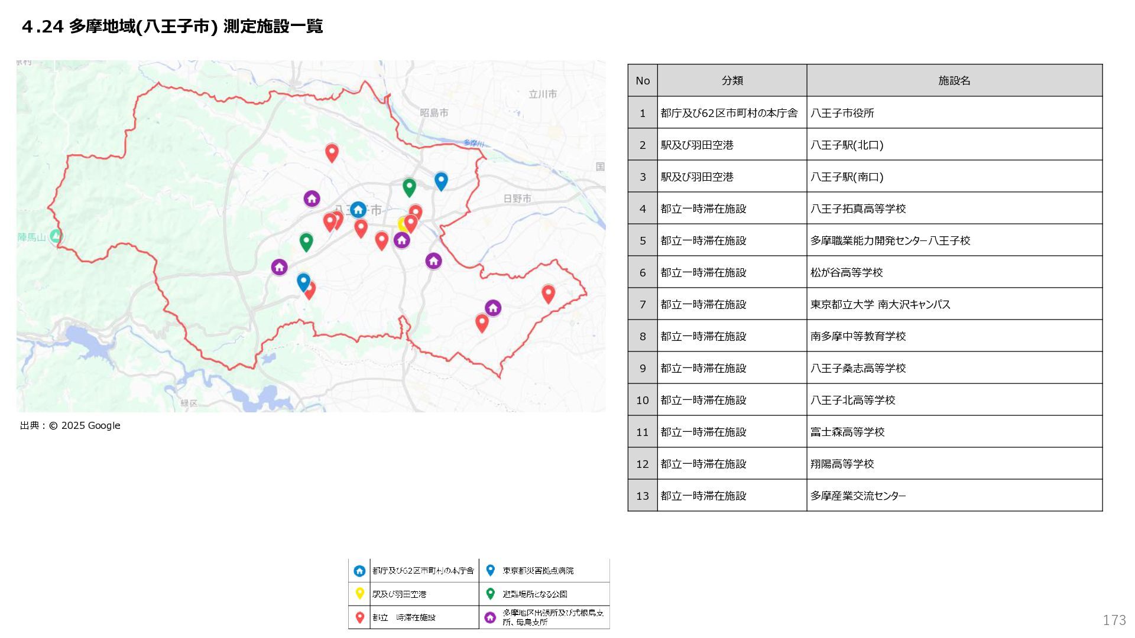Click the red pin icon in the legend
The height and width of the screenshot is (638, 1135).
pyautogui.click(x=359, y=617)
